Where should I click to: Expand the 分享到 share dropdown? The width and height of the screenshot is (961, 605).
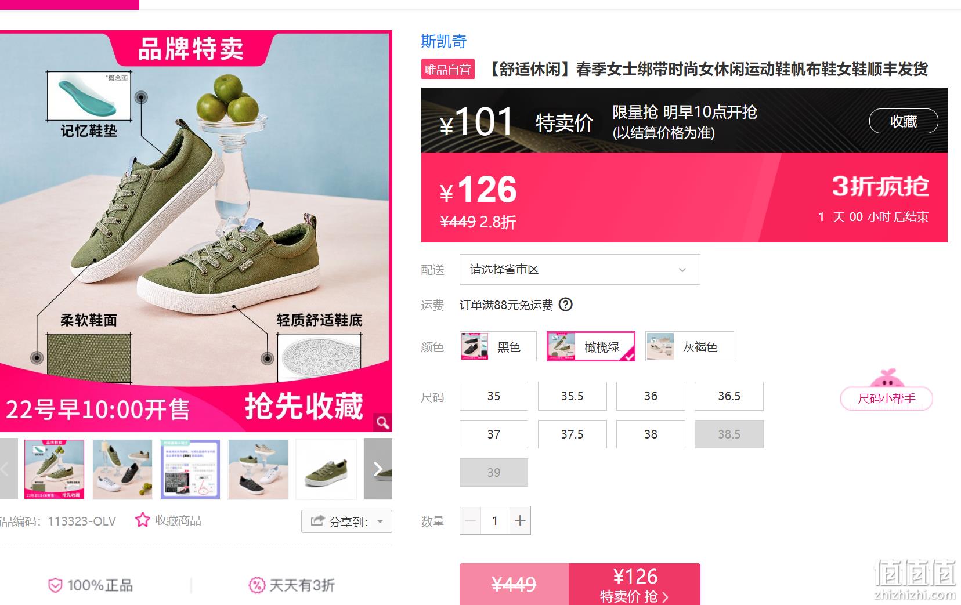346,521
